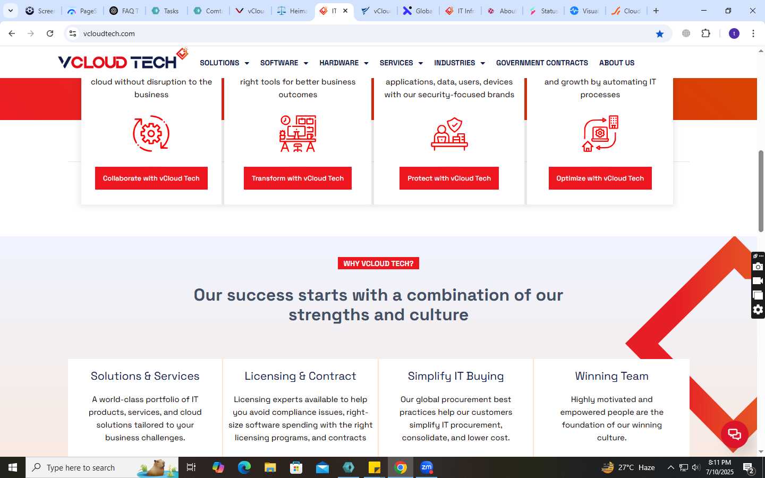Screen dimensions: 765x478
Task: Go forward with the arrow button
Action: tap(31, 33)
